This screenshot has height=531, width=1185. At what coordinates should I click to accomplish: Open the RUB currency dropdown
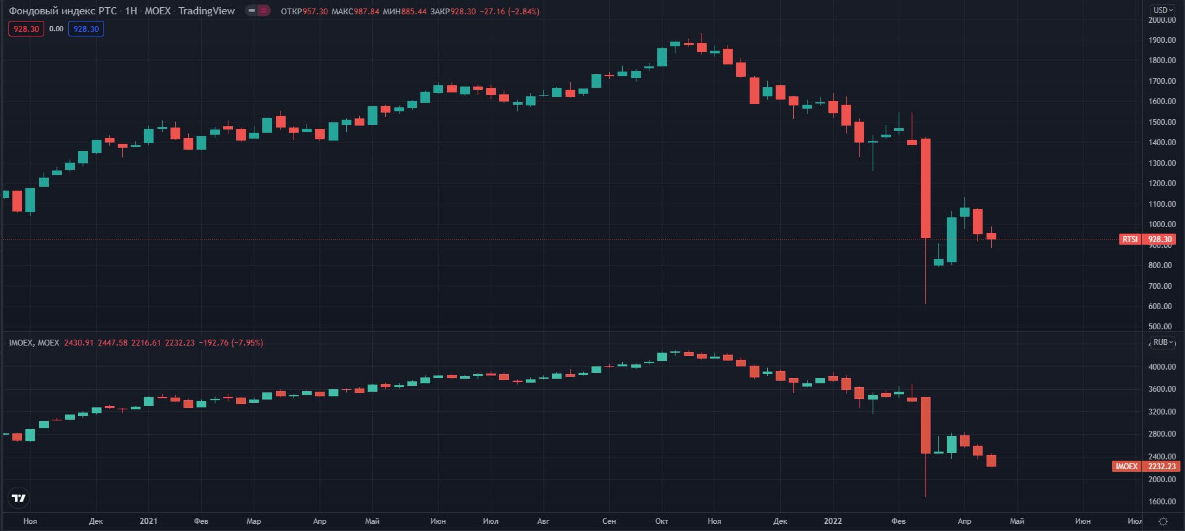tap(1163, 342)
